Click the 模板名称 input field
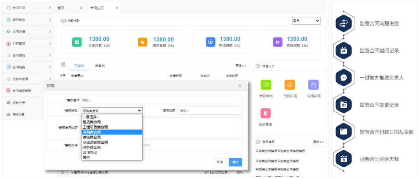The height and width of the screenshot is (179, 419). click(x=161, y=100)
